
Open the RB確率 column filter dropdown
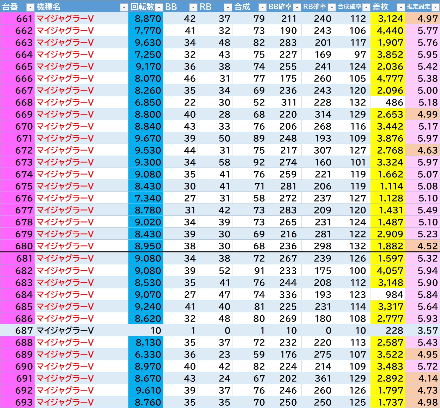tap(332, 7)
